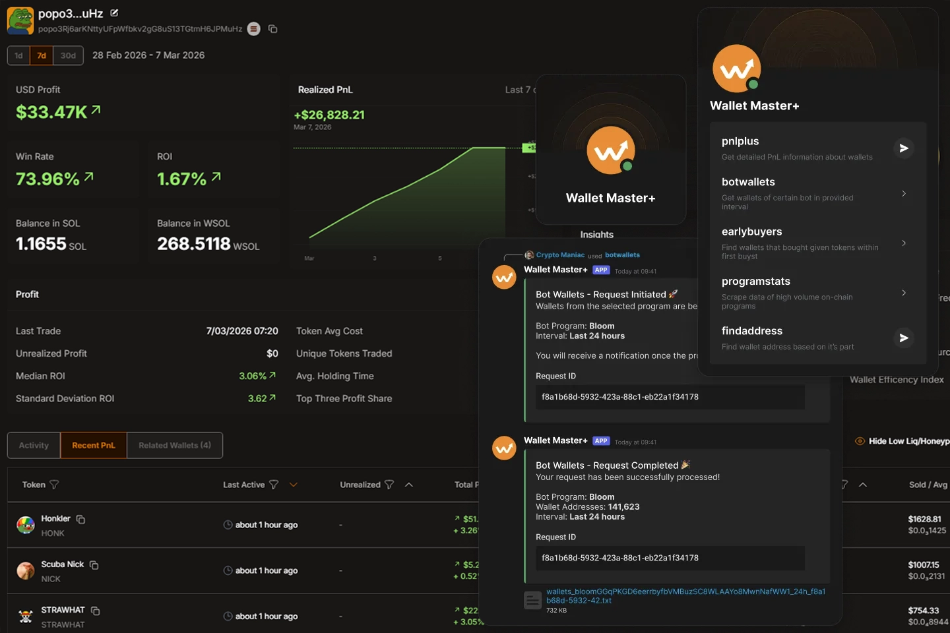Copy the wallet address with the copy icon
The width and height of the screenshot is (950, 633).
click(x=272, y=29)
